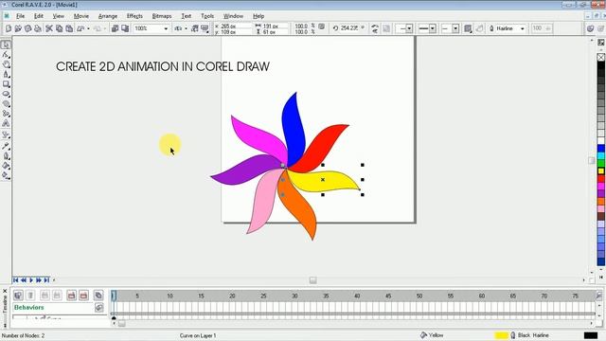Open the File menu

click(20, 16)
